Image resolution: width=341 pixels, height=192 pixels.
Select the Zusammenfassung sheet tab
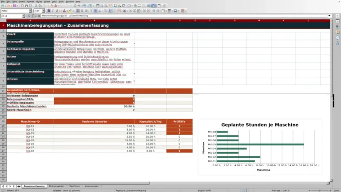[x=34, y=186]
